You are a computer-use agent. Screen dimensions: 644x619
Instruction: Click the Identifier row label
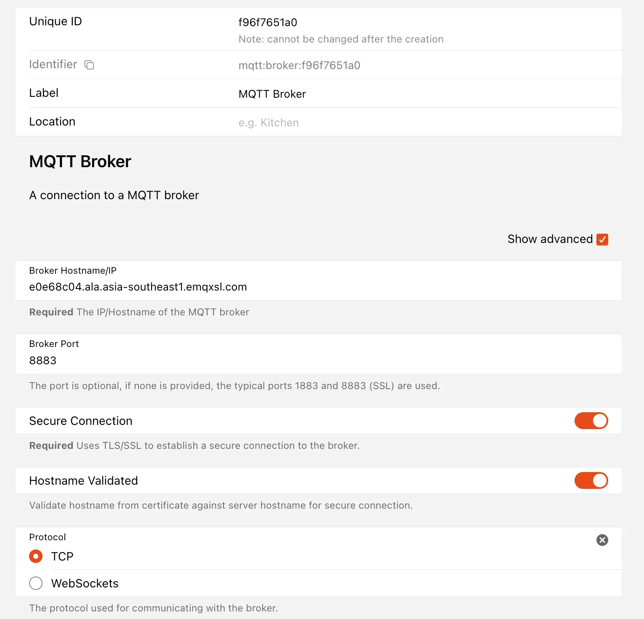pyautogui.click(x=53, y=64)
